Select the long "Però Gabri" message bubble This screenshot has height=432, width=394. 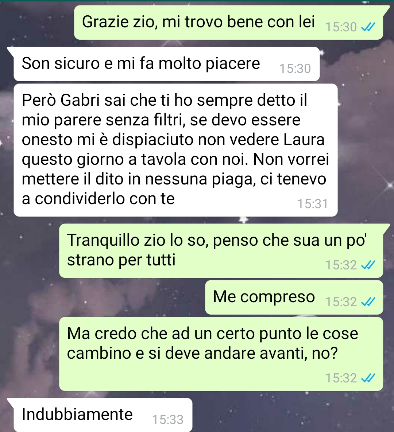tap(175, 150)
